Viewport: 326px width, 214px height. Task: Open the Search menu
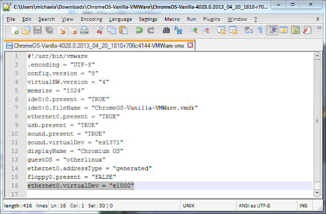click(x=46, y=19)
